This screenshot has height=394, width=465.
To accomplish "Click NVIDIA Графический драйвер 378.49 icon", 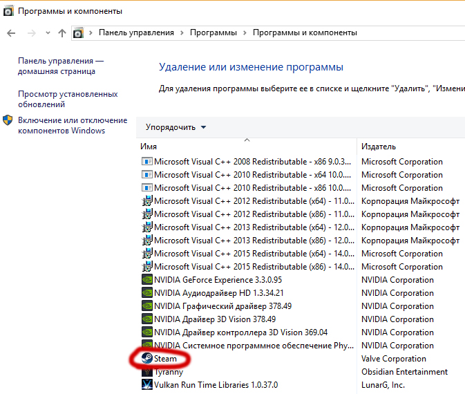I will 147,306.
